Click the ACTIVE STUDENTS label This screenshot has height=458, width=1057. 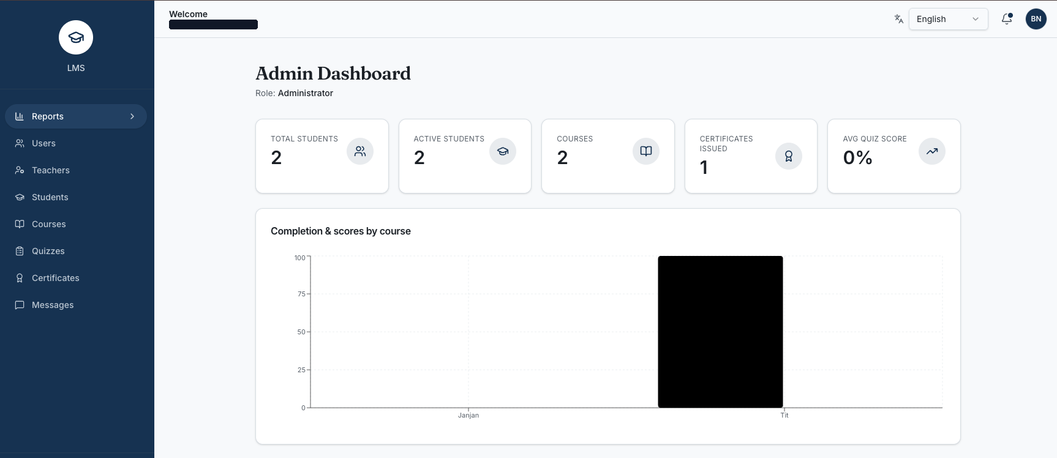(x=449, y=139)
